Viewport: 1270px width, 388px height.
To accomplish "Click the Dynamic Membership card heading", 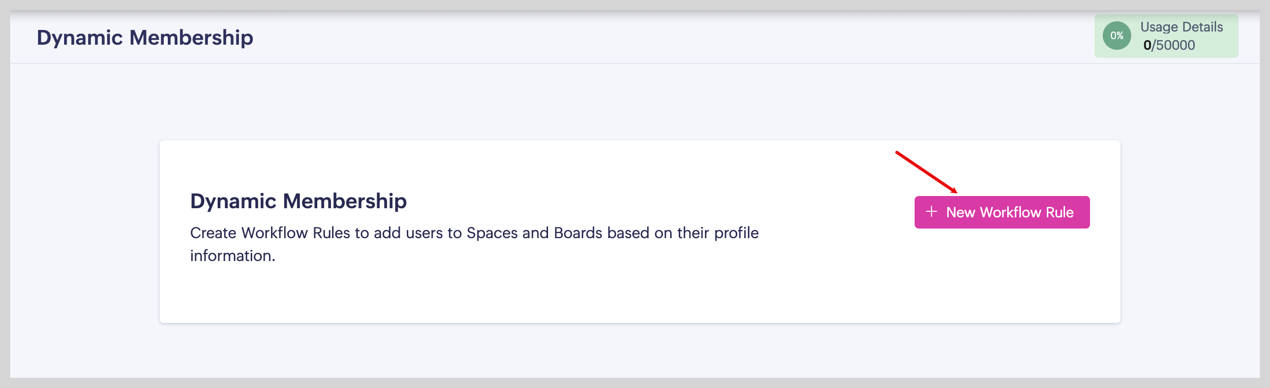I will point(298,201).
